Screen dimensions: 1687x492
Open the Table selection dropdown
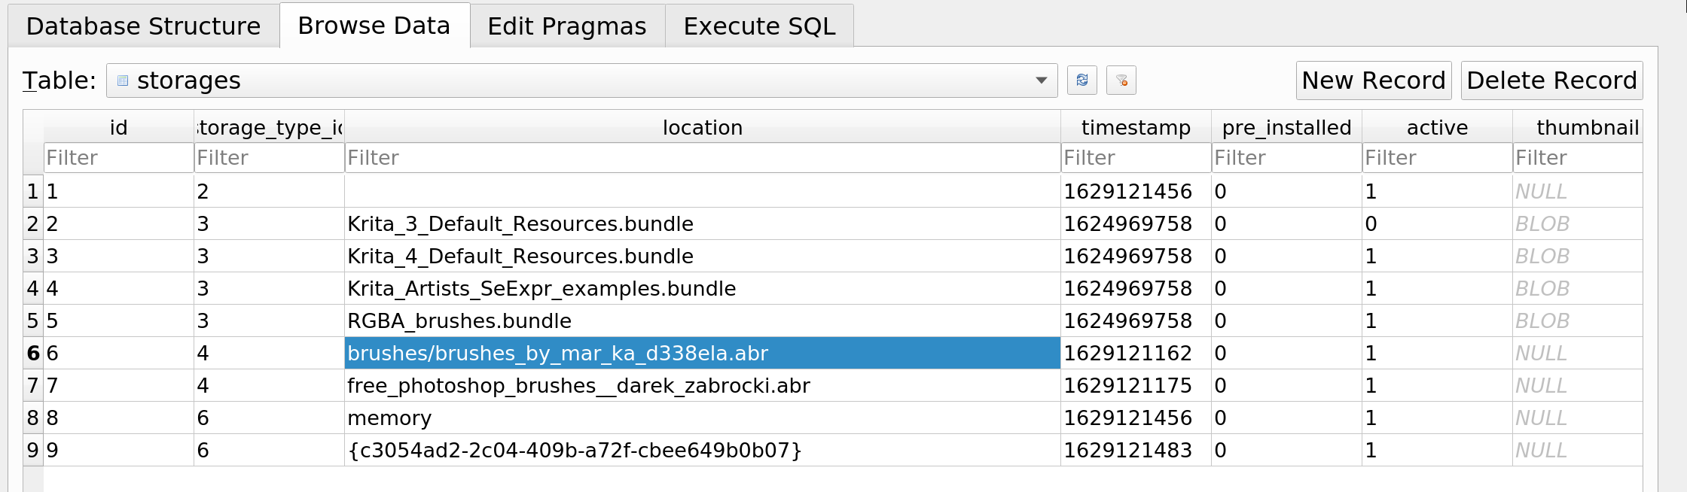pyautogui.click(x=581, y=80)
